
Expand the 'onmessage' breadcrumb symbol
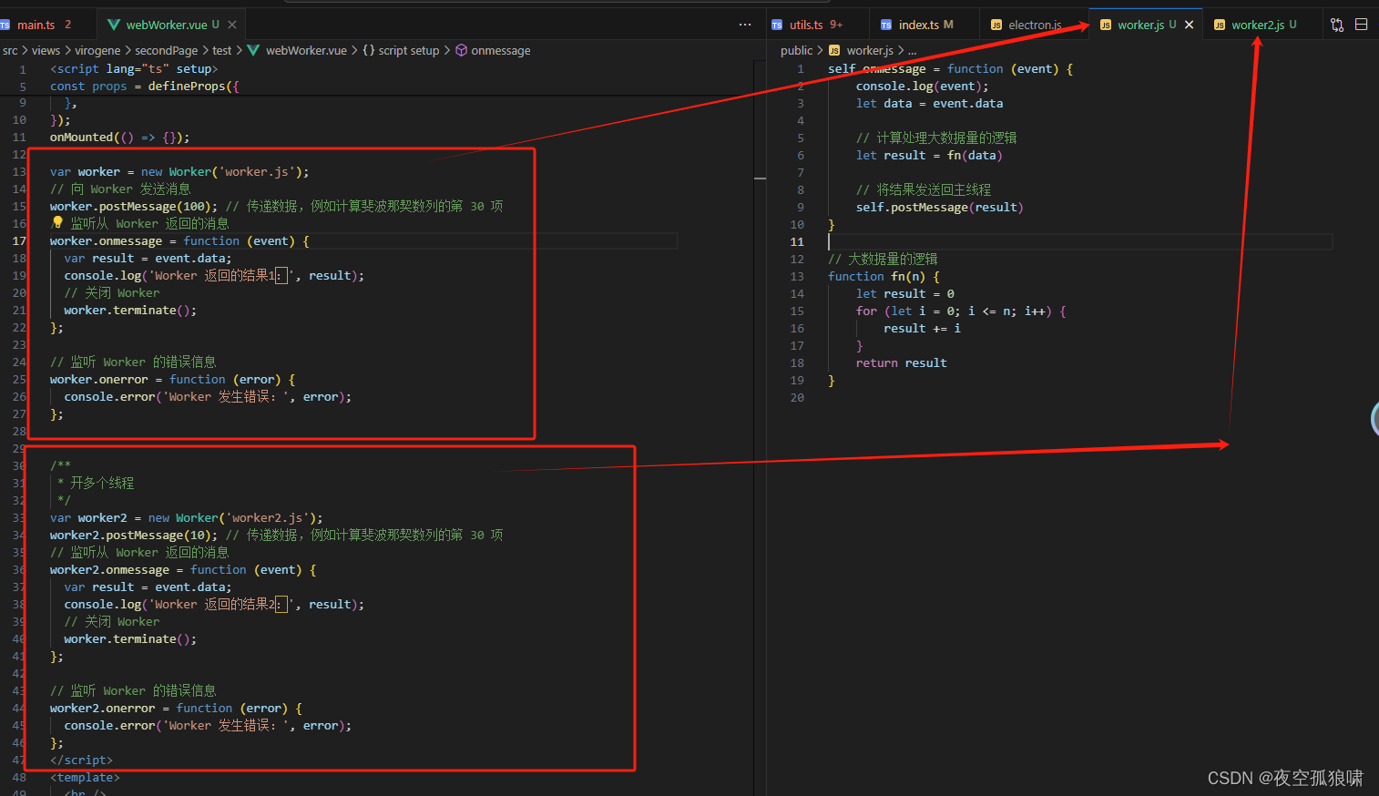(x=500, y=50)
